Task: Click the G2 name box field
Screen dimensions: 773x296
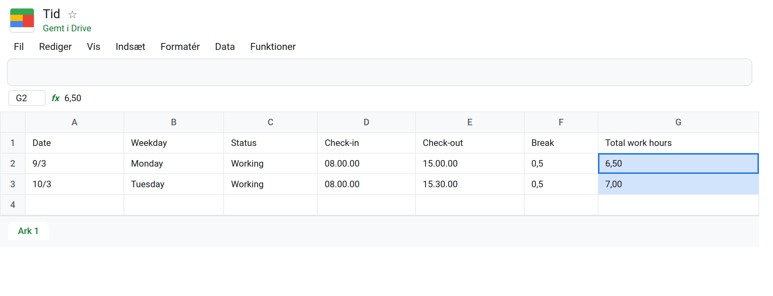Action: (x=27, y=98)
